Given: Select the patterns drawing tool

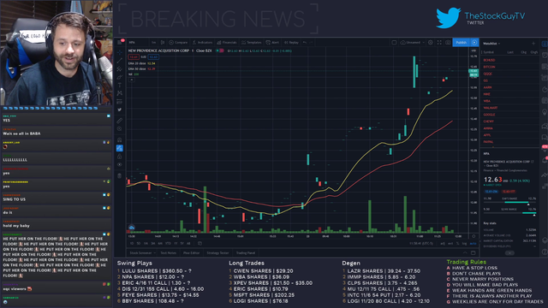Looking at the screenshot, I should tap(120, 93).
